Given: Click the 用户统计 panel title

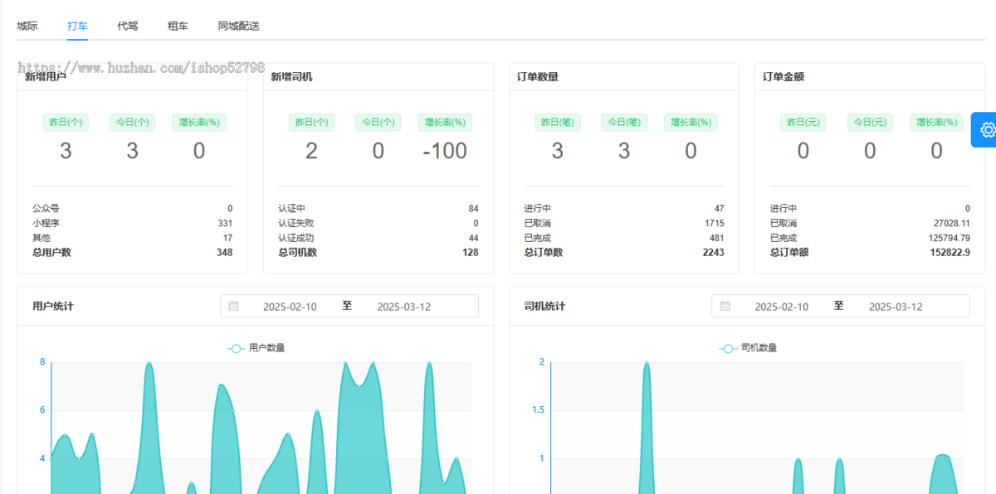Looking at the screenshot, I should click(x=53, y=307).
